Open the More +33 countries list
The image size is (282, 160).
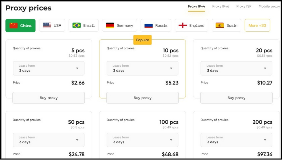tap(257, 26)
